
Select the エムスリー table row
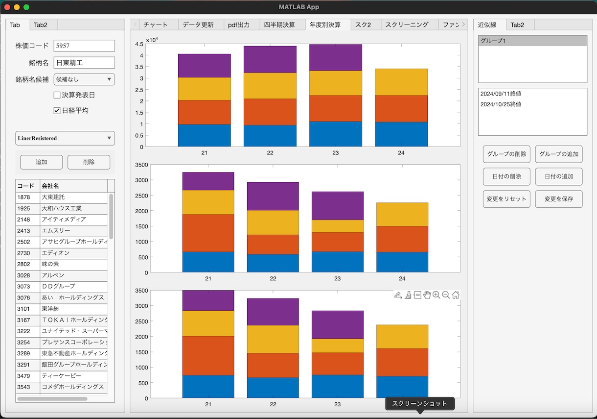click(62, 231)
